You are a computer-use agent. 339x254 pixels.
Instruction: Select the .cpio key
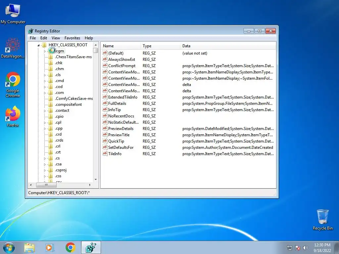coord(59,116)
